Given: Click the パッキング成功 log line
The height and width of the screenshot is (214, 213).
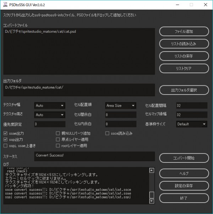Looking at the screenshot, I should 20,186.
